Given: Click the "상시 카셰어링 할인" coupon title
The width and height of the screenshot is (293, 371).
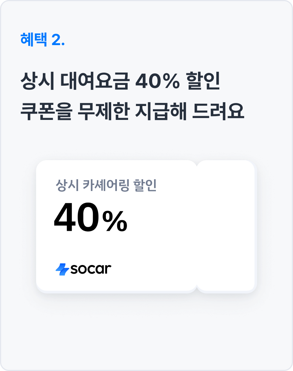Looking at the screenshot, I should (x=106, y=186).
